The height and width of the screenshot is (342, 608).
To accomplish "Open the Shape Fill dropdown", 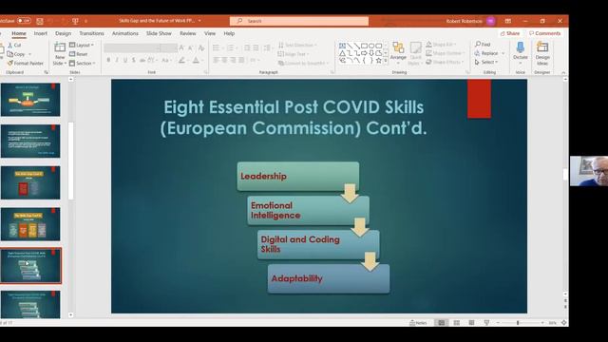I will click(x=441, y=45).
